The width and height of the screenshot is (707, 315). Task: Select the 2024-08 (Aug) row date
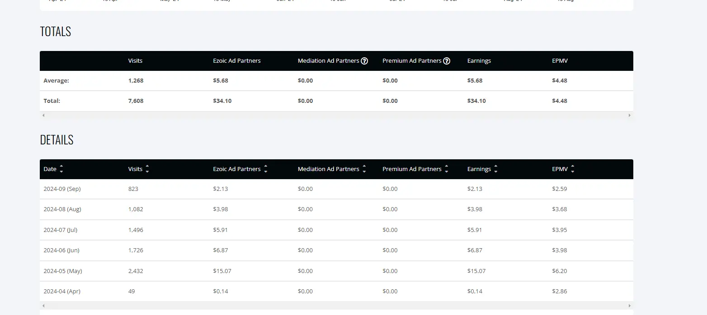(62, 209)
